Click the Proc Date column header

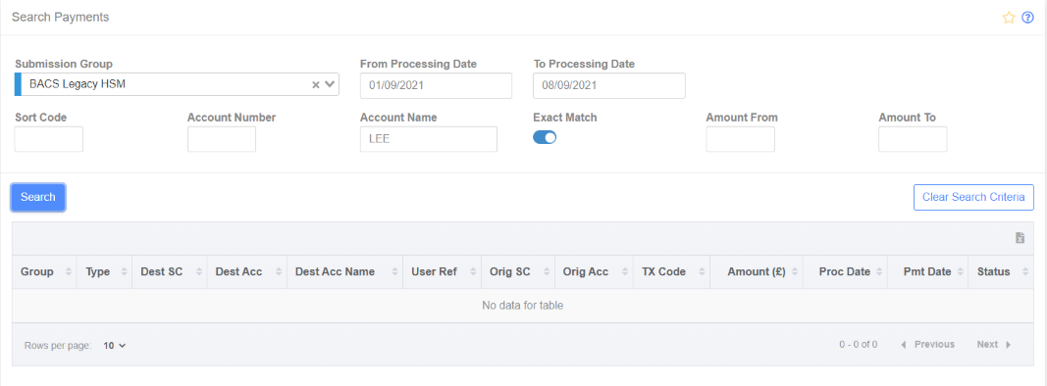[845, 272]
